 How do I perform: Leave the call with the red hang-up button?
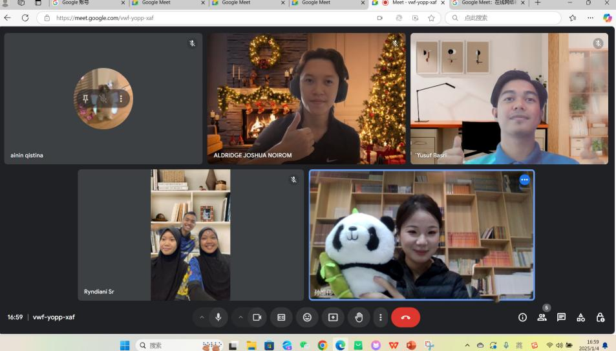click(405, 317)
